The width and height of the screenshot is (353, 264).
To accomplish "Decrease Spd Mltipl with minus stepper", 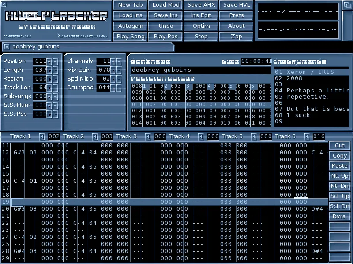I will pyautogui.click(x=119, y=79).
